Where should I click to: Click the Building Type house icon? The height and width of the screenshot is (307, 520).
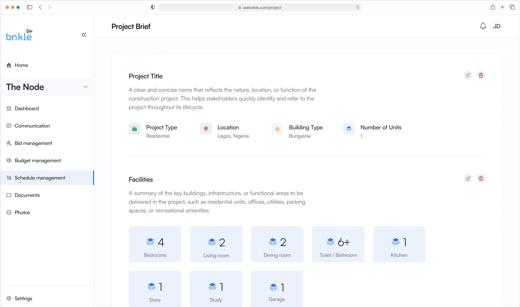(x=277, y=129)
